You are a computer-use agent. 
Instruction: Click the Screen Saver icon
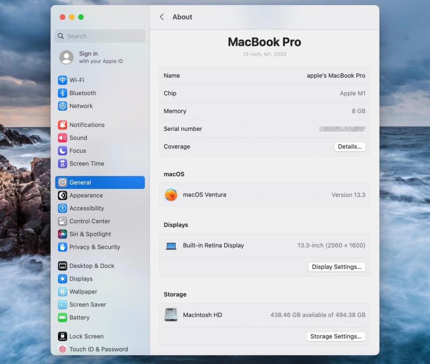[62, 305]
